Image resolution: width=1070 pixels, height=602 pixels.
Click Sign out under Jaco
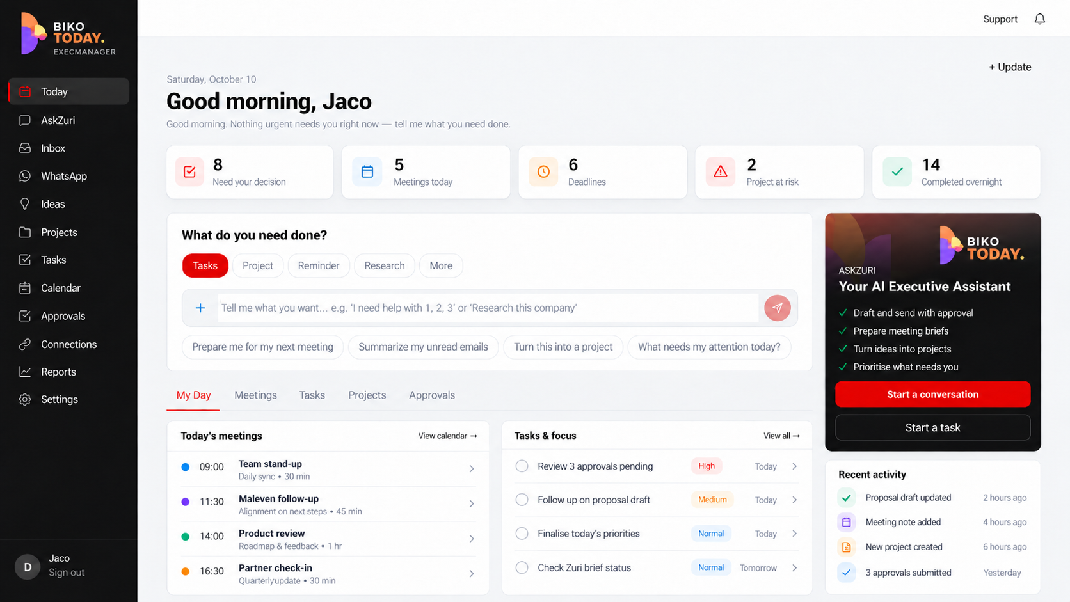[67, 573]
